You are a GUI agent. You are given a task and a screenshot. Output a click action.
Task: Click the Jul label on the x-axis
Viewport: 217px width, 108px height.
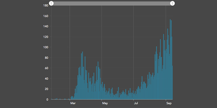(136, 103)
